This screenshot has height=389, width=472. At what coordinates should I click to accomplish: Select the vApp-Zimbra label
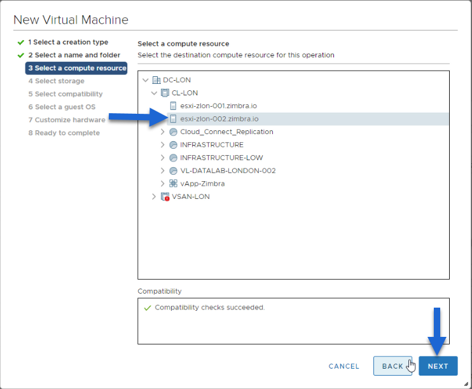202,184
